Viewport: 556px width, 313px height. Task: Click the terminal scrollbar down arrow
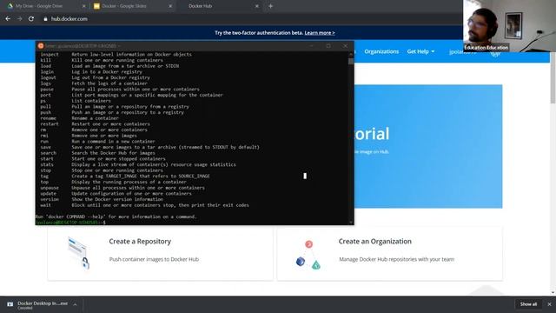[x=351, y=223]
